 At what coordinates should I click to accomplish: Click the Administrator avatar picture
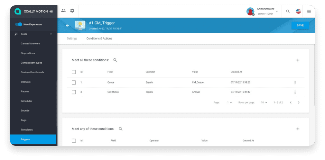tap(250, 11)
